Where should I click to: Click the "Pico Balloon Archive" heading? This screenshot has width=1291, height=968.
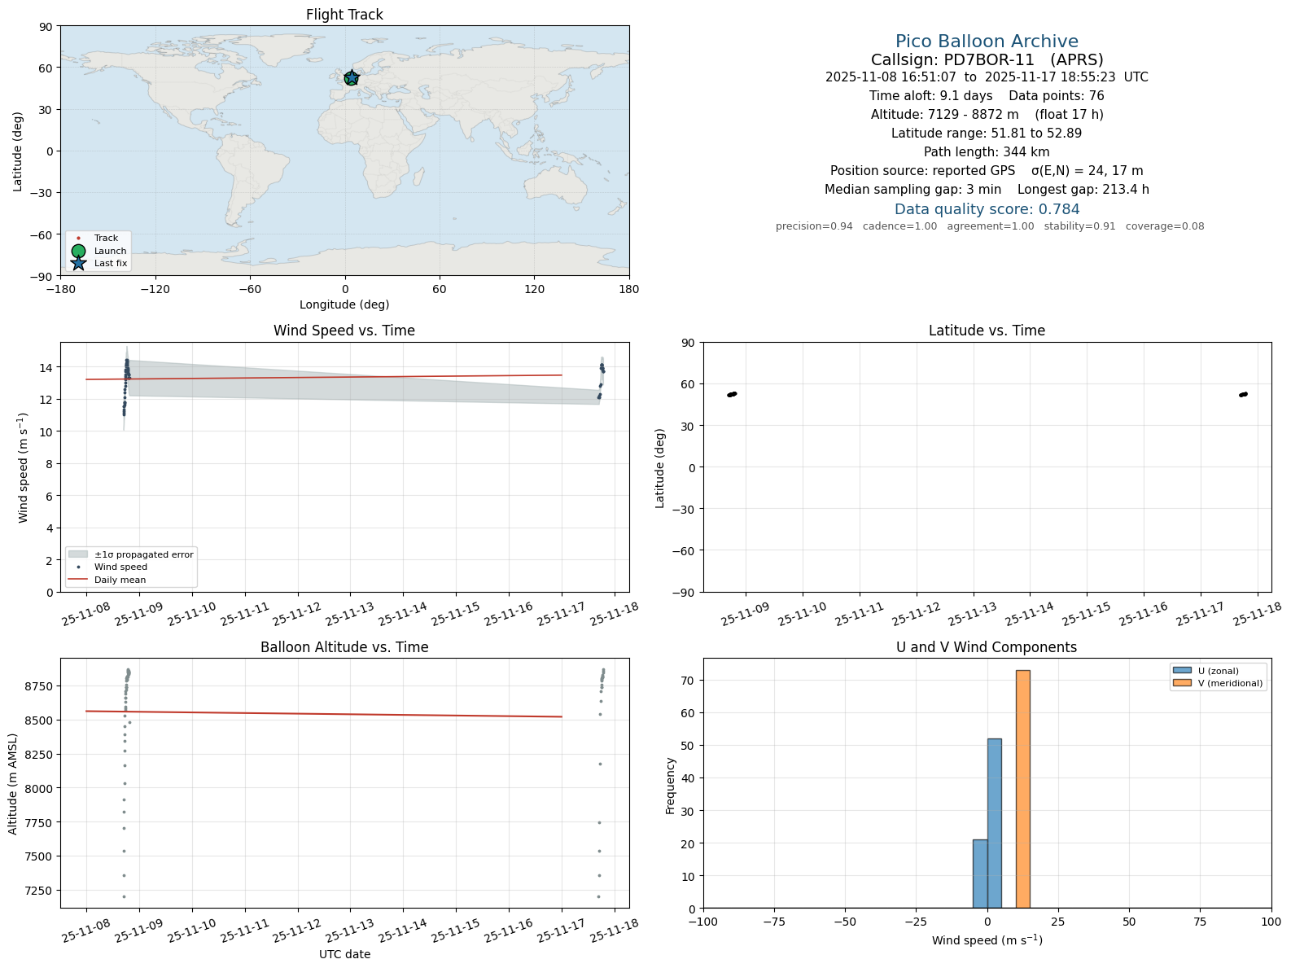click(987, 42)
